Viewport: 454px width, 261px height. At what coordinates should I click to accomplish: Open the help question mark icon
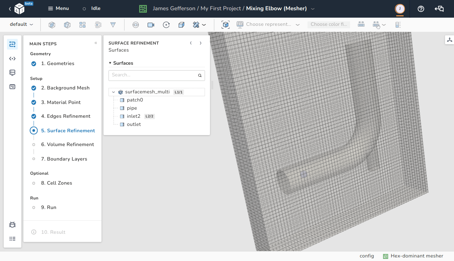(421, 9)
